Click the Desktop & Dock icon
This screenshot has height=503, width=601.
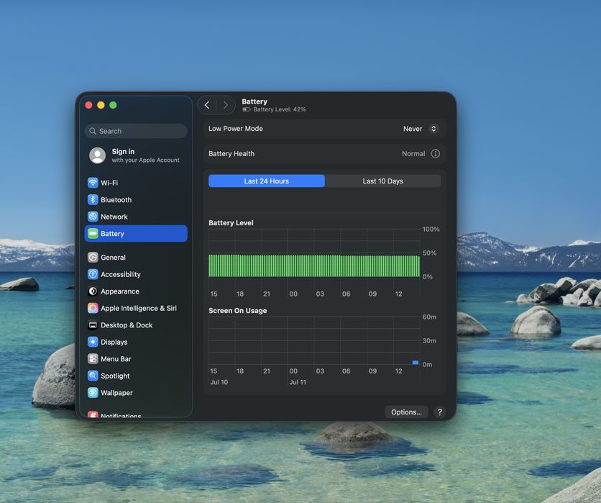click(93, 325)
